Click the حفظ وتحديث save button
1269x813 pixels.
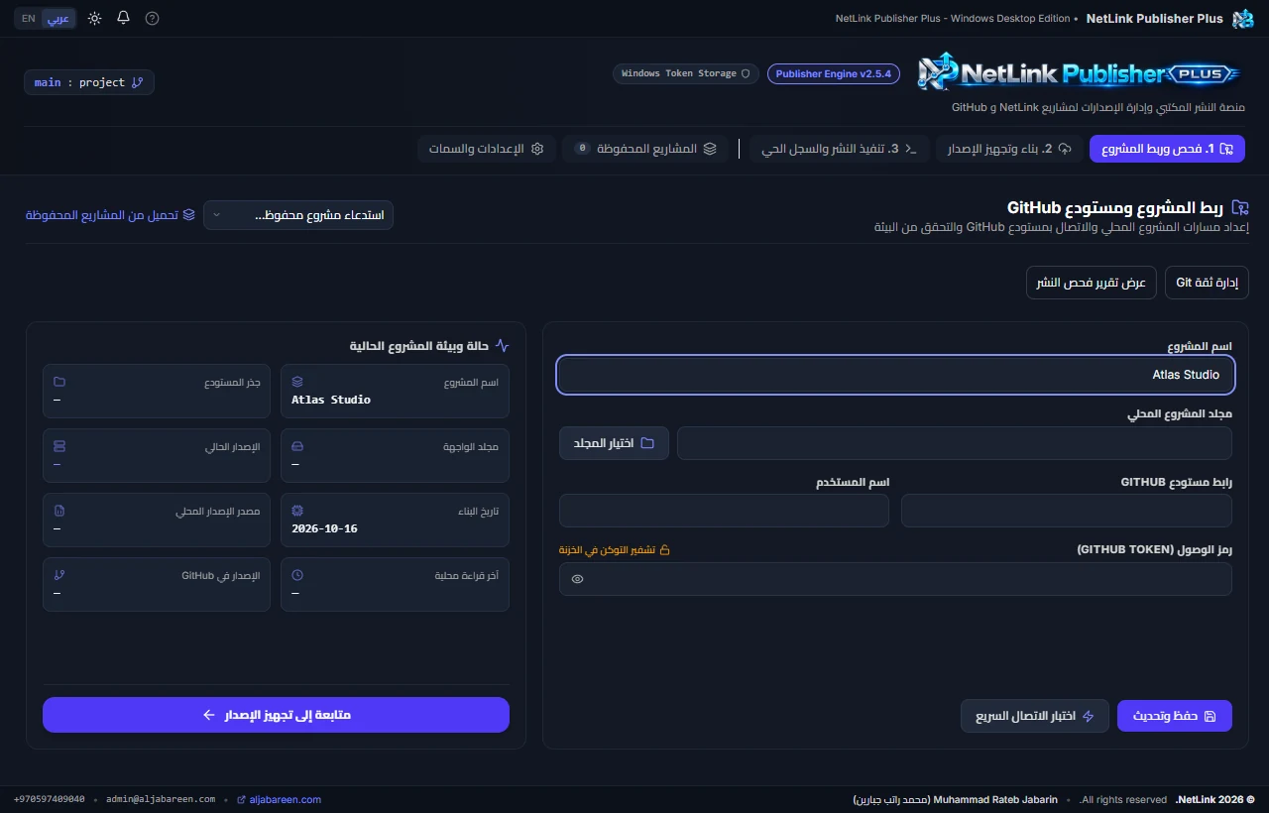point(1175,716)
